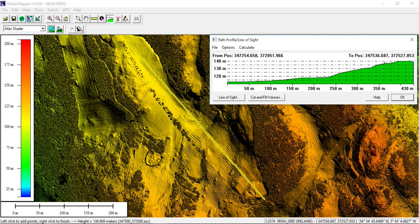Open the Search menu
This screenshot has height=224, width=419.
[x=53, y=10]
